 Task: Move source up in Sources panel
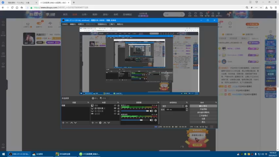(x=105, y=123)
